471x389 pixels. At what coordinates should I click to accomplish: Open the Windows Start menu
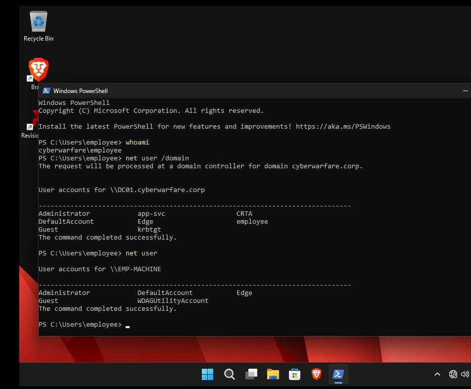tap(207, 374)
